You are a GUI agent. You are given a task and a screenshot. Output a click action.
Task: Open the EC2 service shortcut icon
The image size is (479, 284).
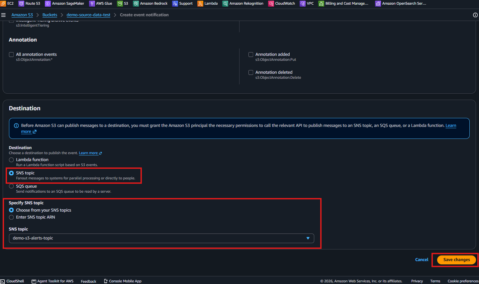3,4
